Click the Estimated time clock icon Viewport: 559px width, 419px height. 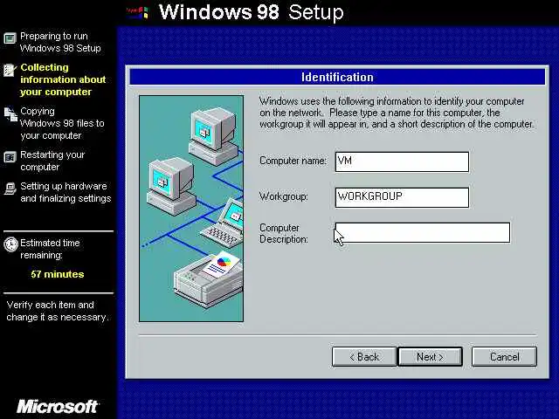point(10,244)
